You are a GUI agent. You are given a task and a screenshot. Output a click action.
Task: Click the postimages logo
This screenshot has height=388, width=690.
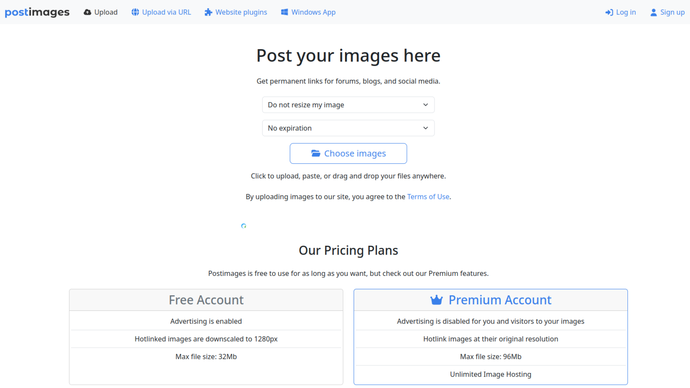(37, 12)
